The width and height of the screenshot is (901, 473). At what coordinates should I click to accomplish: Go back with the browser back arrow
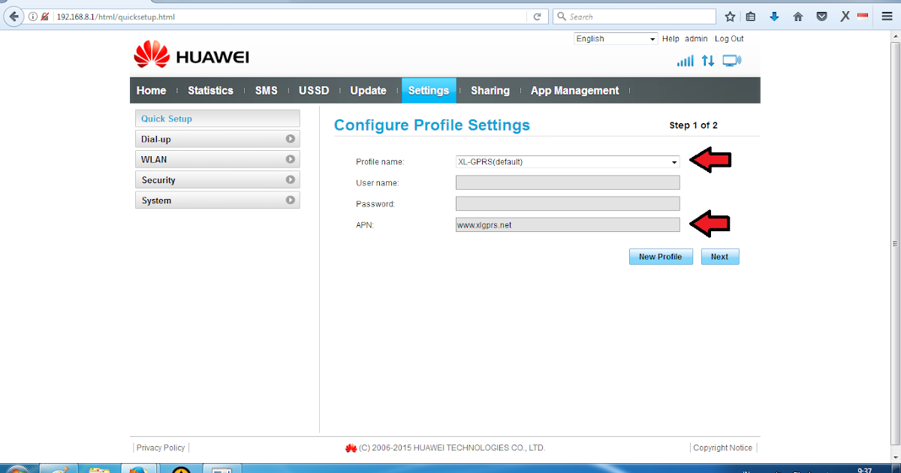pos(13,16)
